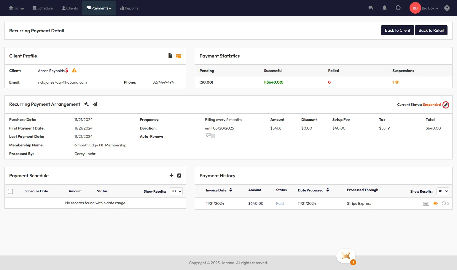Open the Payments menu in navbar

[99, 8]
